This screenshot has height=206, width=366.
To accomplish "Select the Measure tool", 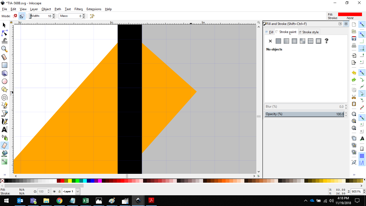I will point(5,57).
